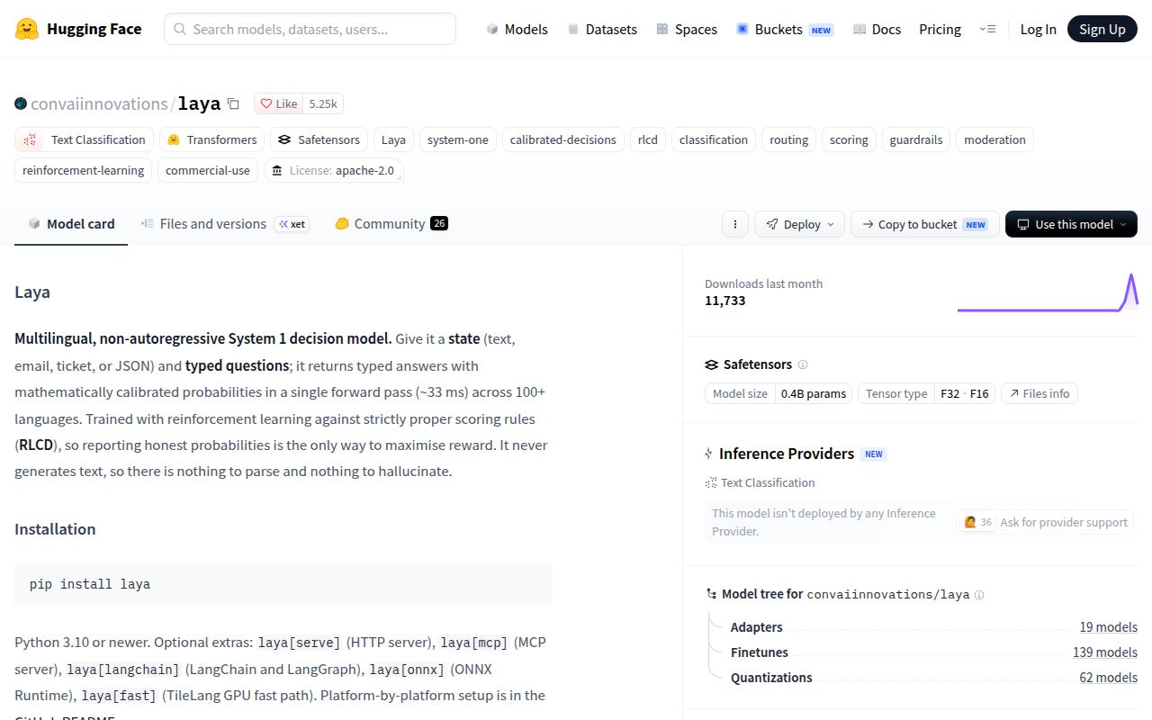1152x720 pixels.
Task: Open Datasets in the top navigation
Action: pyautogui.click(x=602, y=29)
